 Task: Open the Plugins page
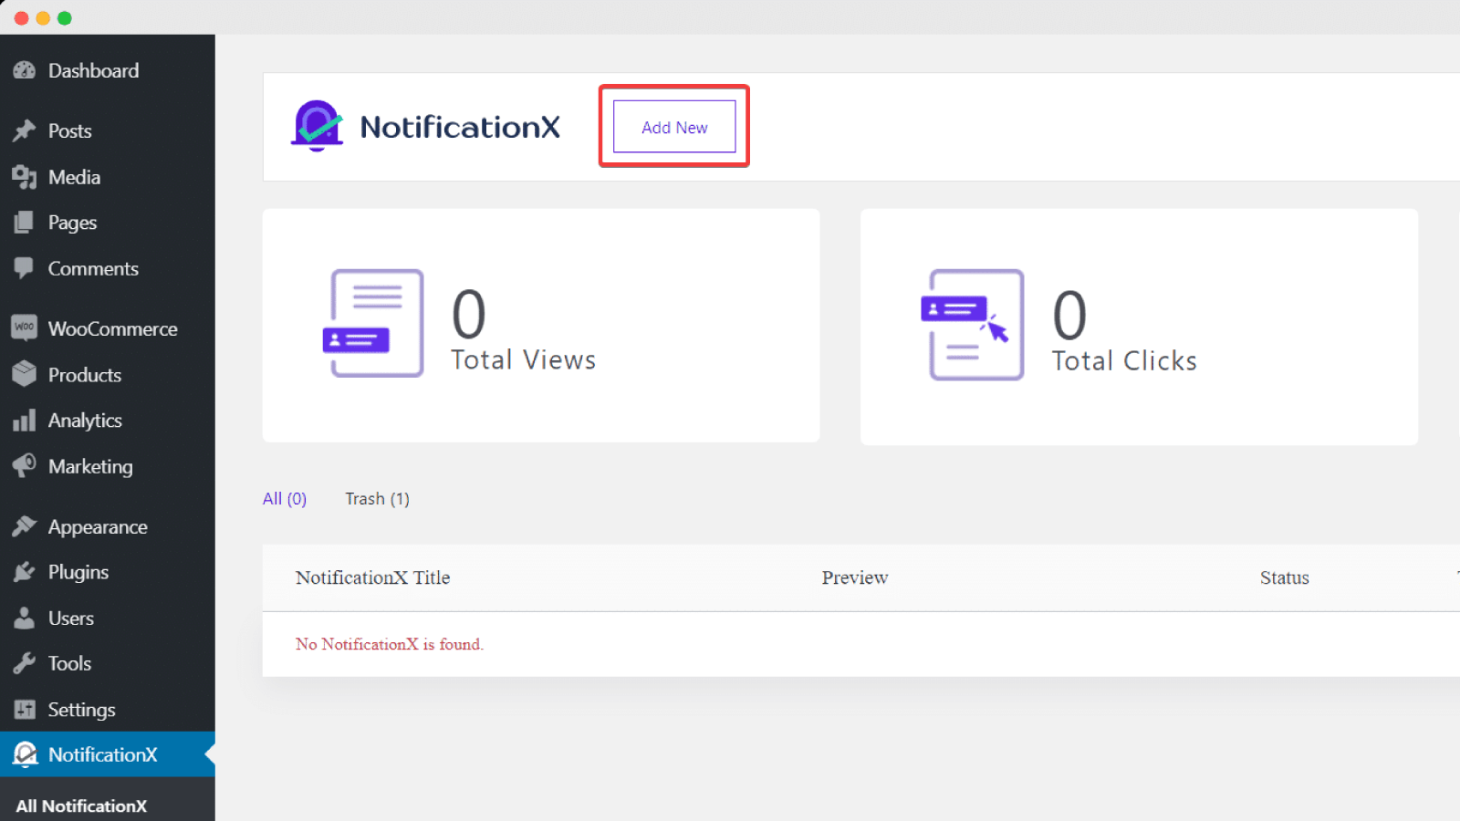click(x=108, y=572)
